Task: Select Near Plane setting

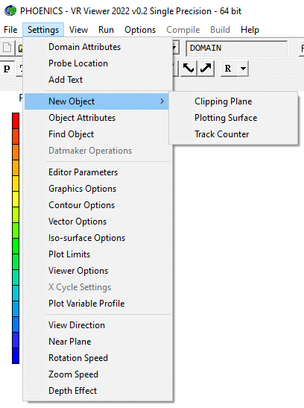Action: [98, 341]
